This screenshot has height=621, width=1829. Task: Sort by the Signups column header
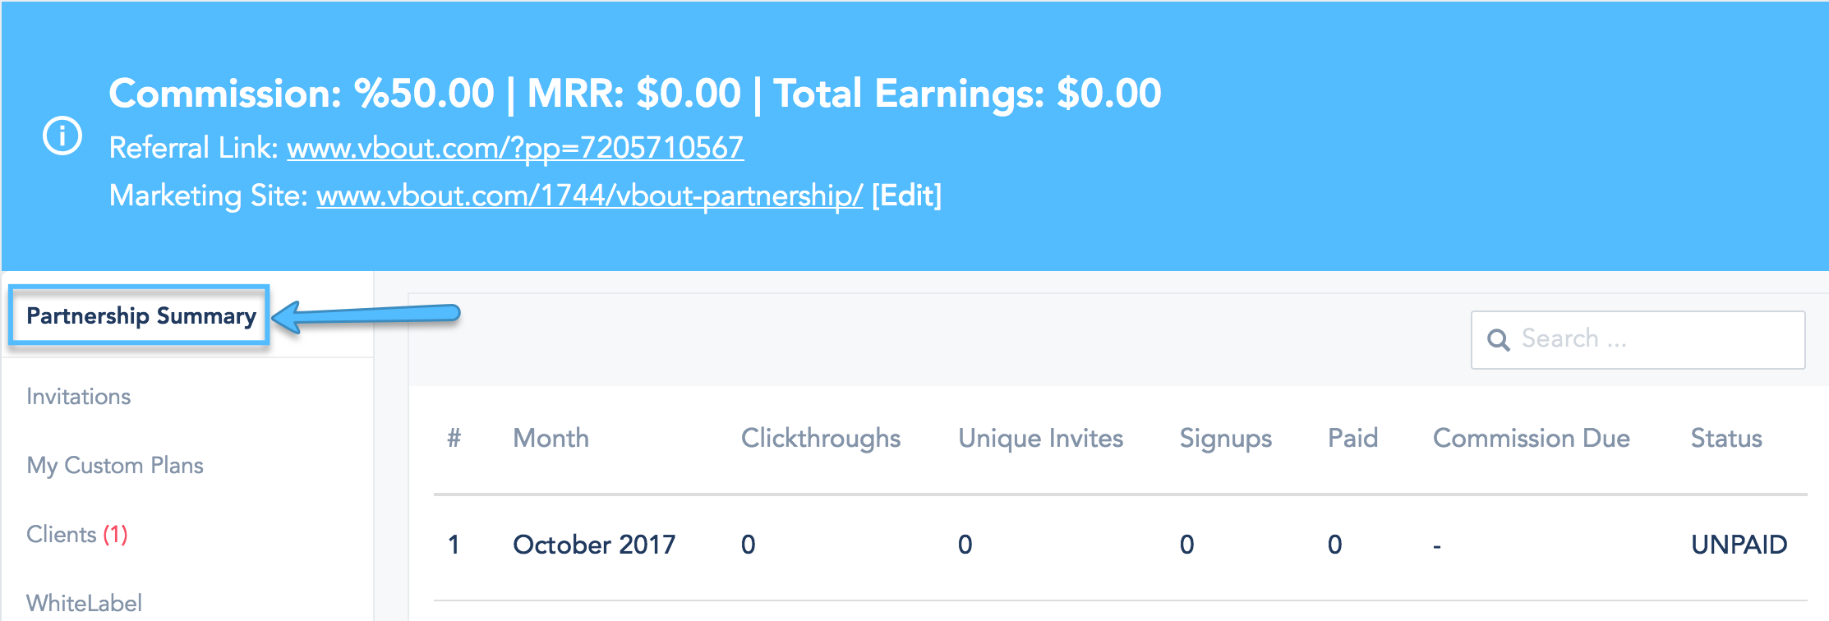[x=1226, y=438]
